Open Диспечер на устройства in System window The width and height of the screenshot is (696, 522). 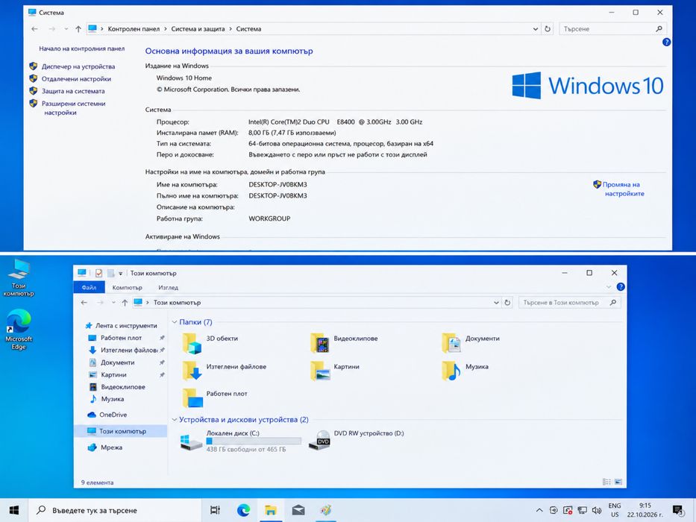78,66
